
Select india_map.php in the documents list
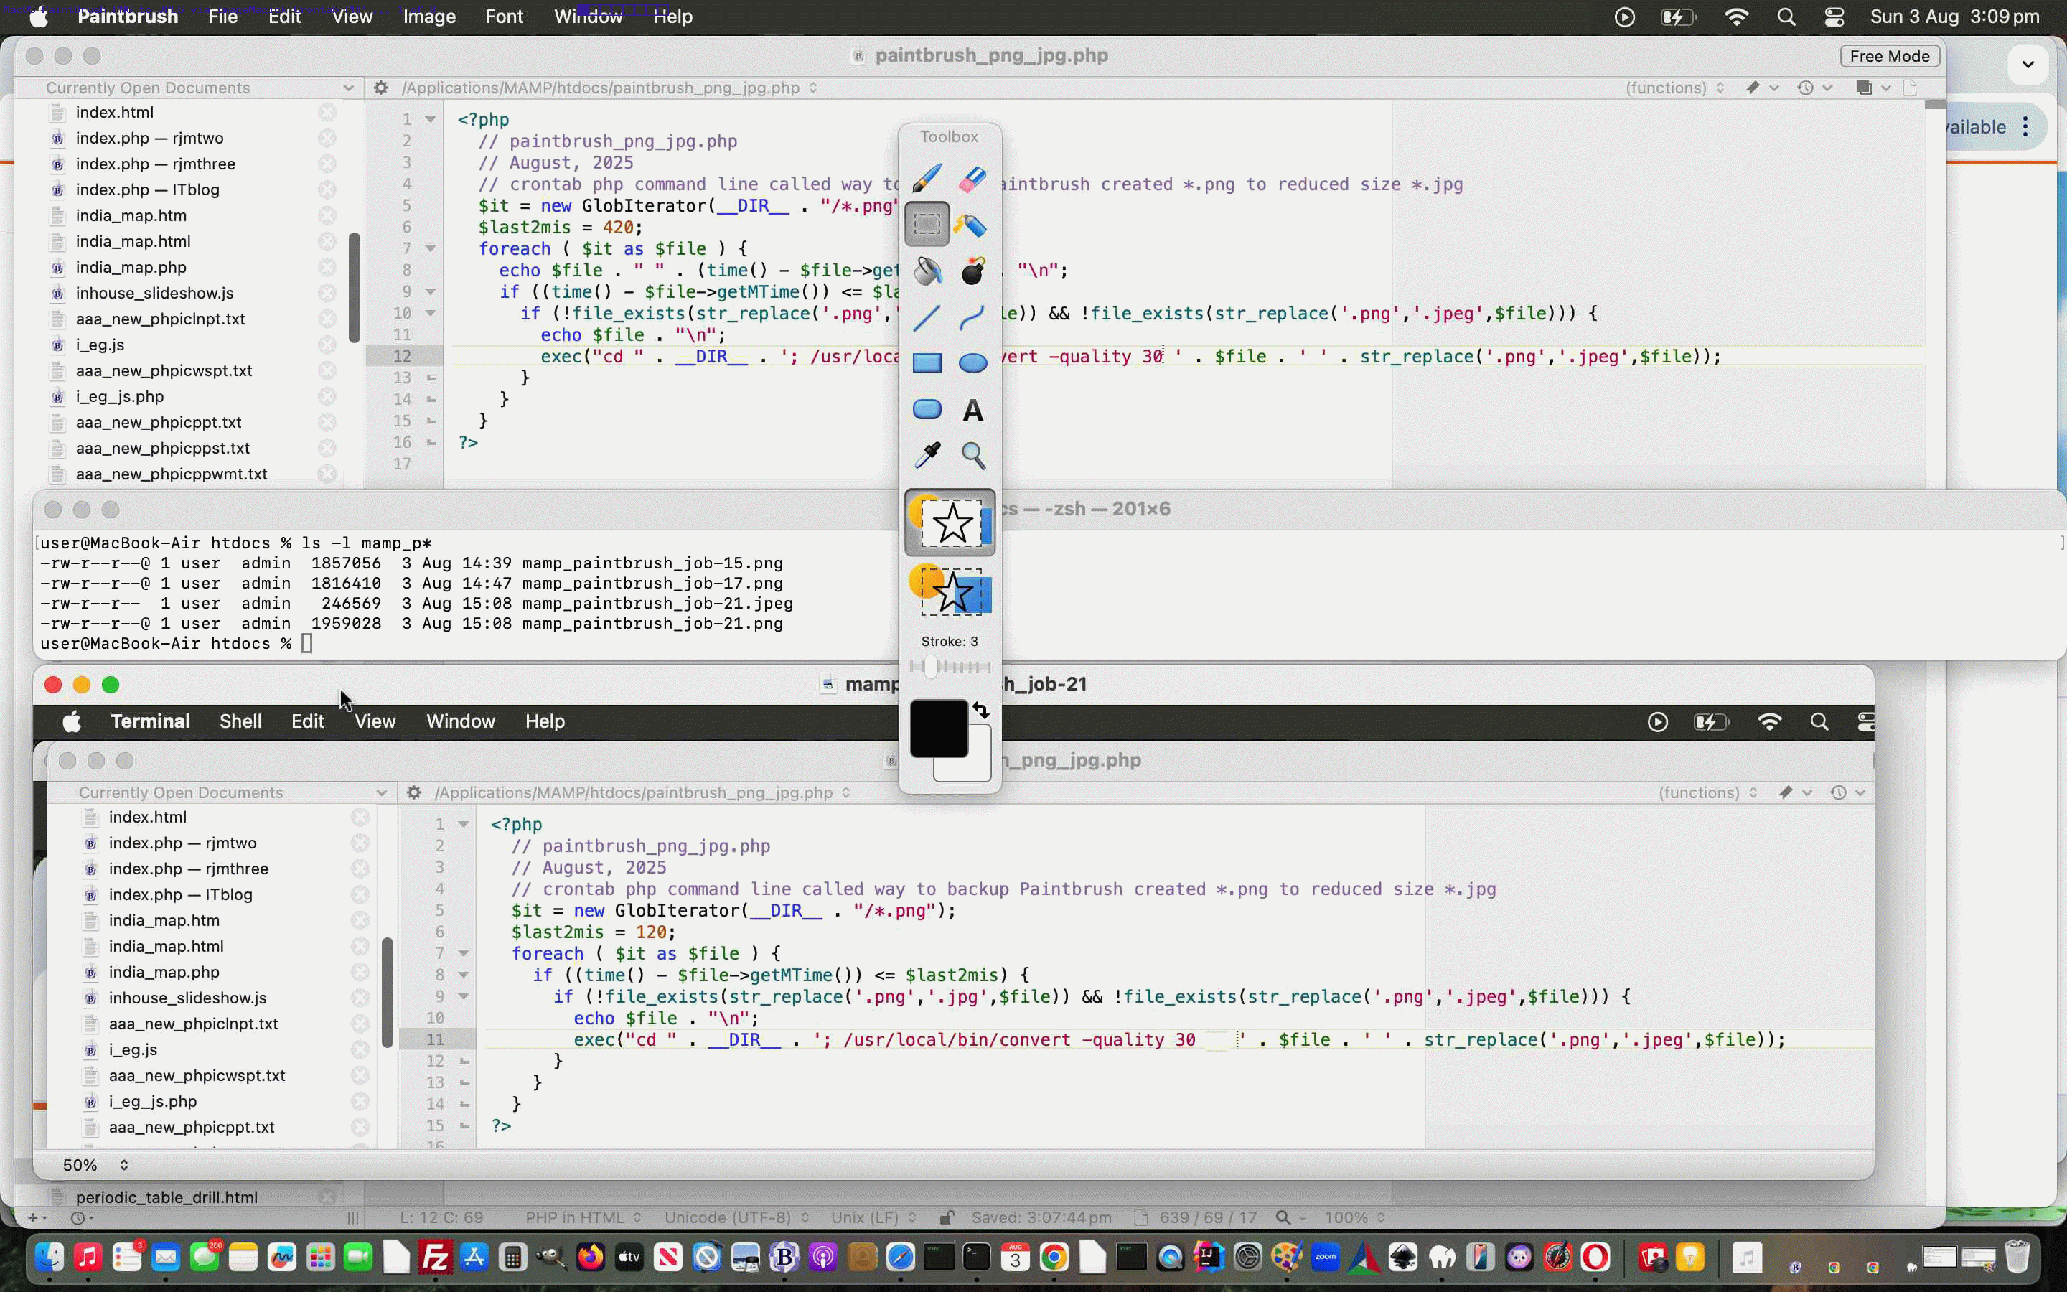click(131, 268)
